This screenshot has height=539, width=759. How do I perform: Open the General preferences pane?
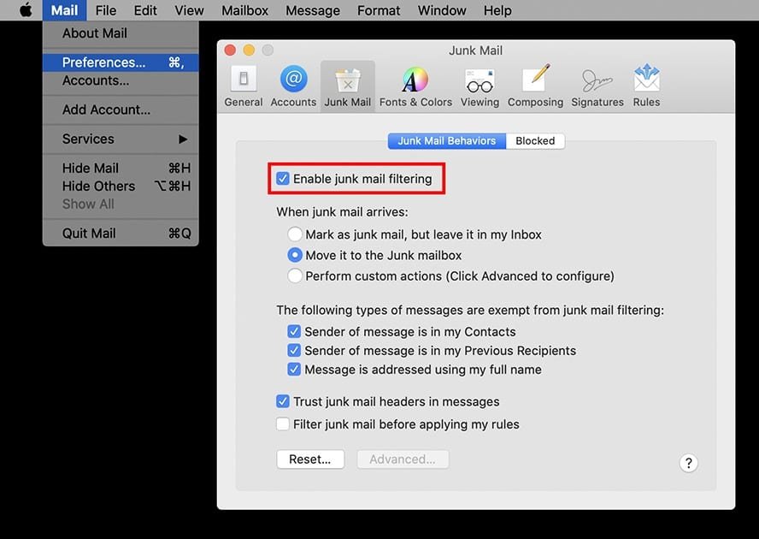pyautogui.click(x=244, y=86)
